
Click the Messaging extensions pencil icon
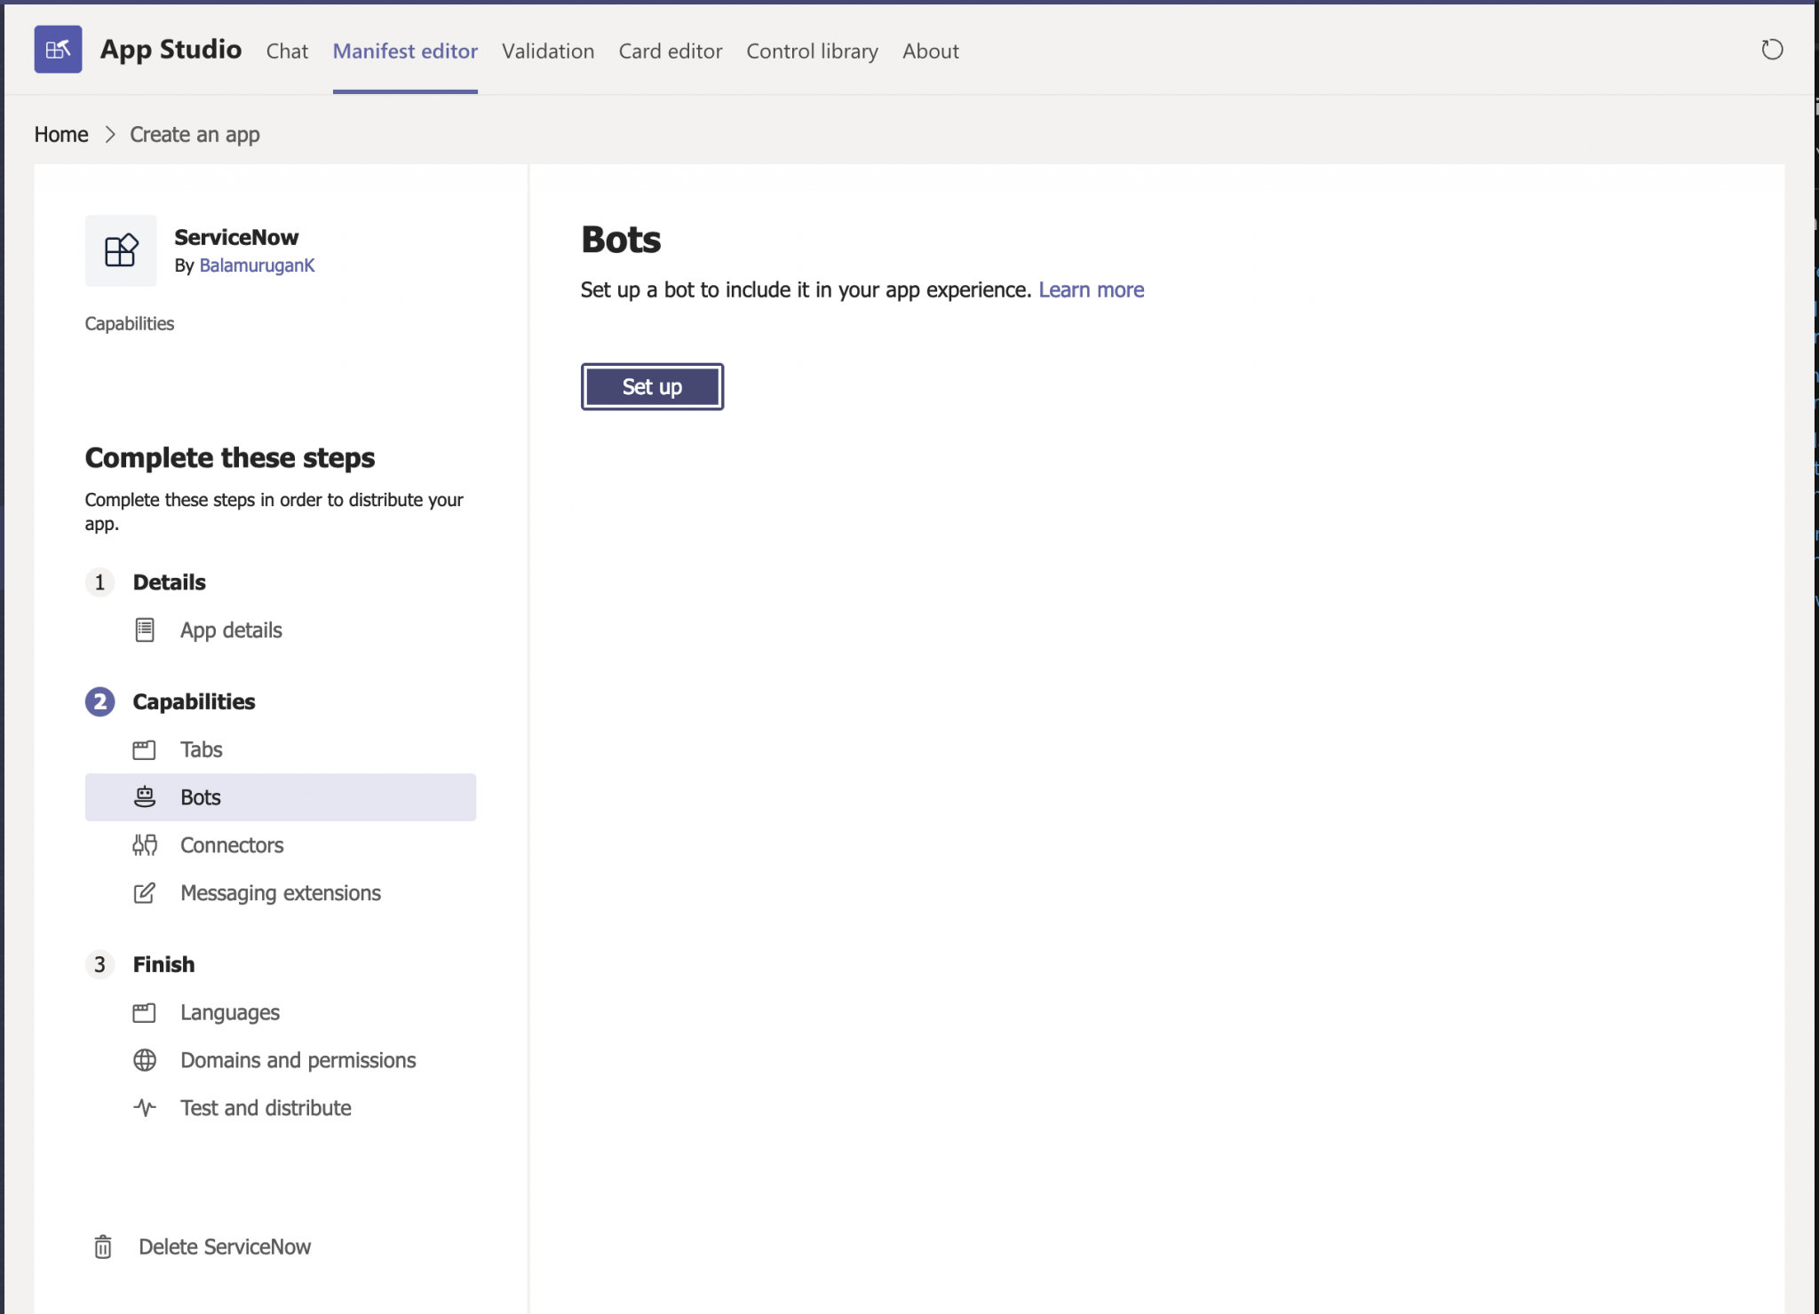[x=145, y=892]
